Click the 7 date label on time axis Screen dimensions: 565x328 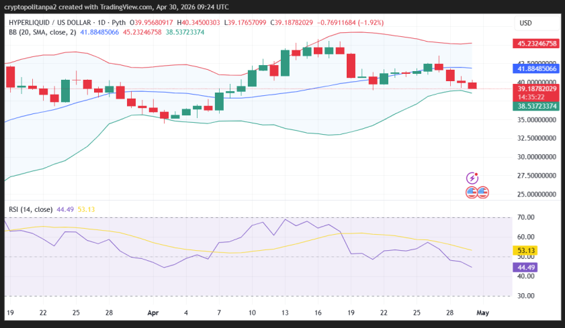pos(219,313)
